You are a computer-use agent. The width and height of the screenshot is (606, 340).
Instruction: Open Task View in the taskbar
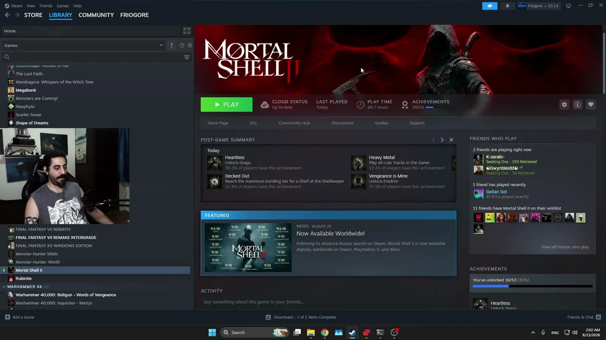coord(297,332)
